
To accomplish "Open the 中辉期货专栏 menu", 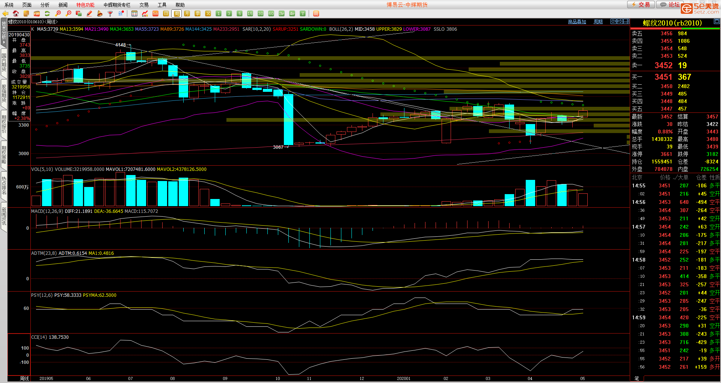I will click(117, 5).
